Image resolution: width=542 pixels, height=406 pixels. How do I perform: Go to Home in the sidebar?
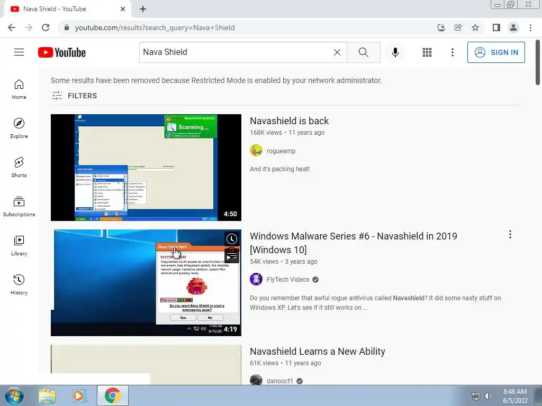pyautogui.click(x=19, y=89)
